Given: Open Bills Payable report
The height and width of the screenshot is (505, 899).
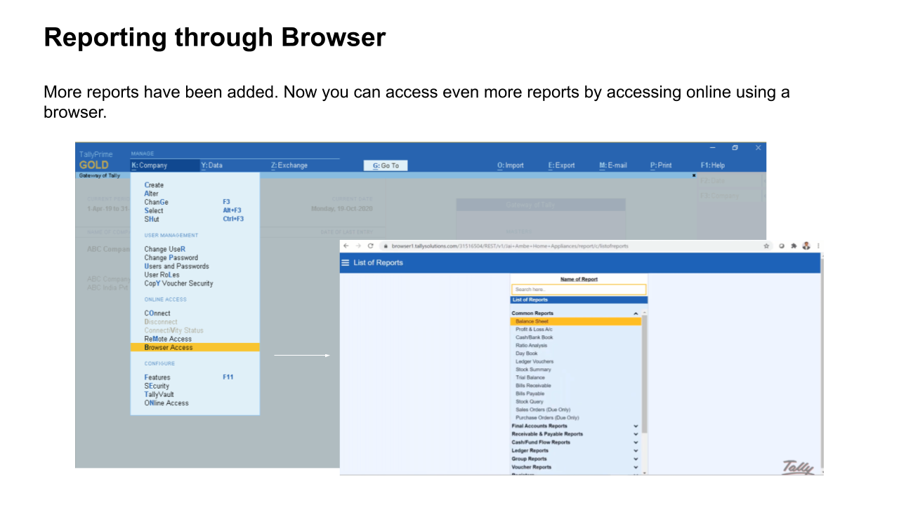Looking at the screenshot, I should tap(530, 394).
